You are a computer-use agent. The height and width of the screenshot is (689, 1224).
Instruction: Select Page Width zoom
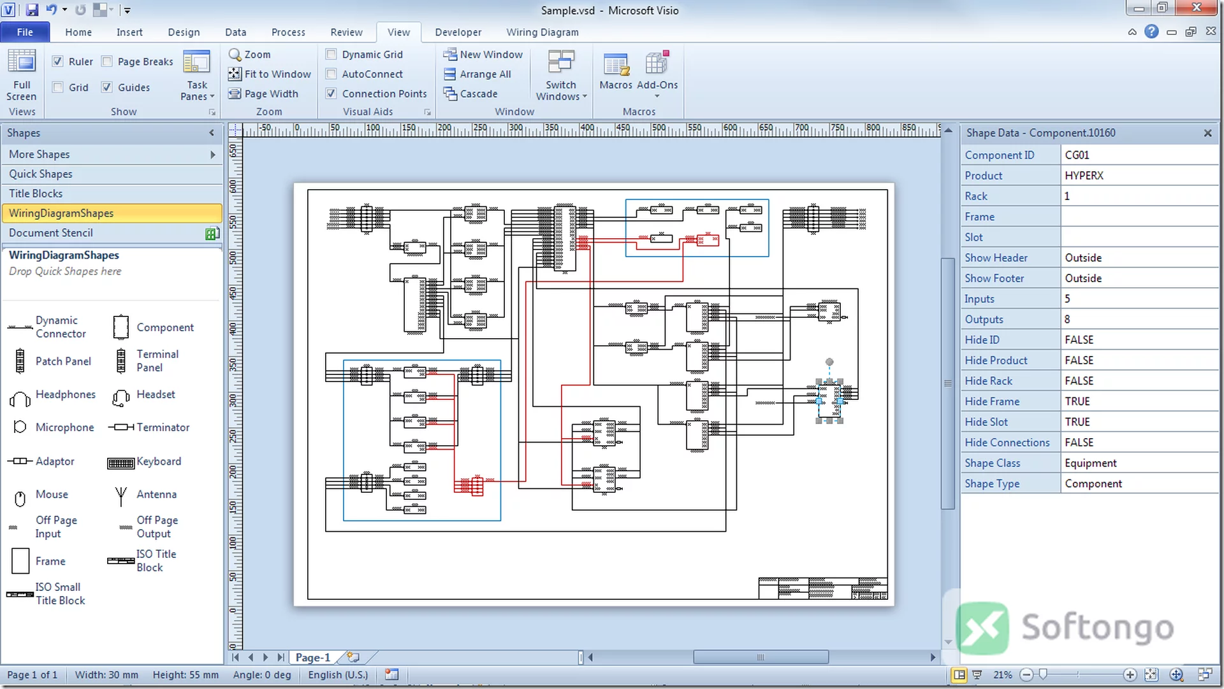(263, 94)
